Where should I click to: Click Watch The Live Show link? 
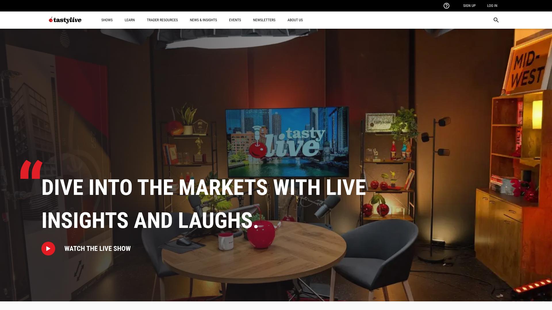click(86, 249)
